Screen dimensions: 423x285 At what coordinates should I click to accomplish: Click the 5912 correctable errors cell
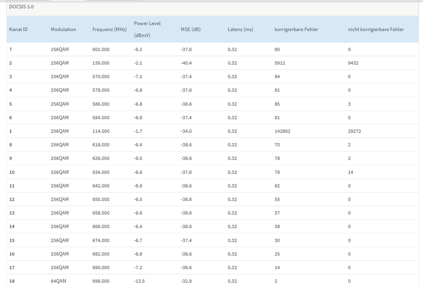click(281, 63)
